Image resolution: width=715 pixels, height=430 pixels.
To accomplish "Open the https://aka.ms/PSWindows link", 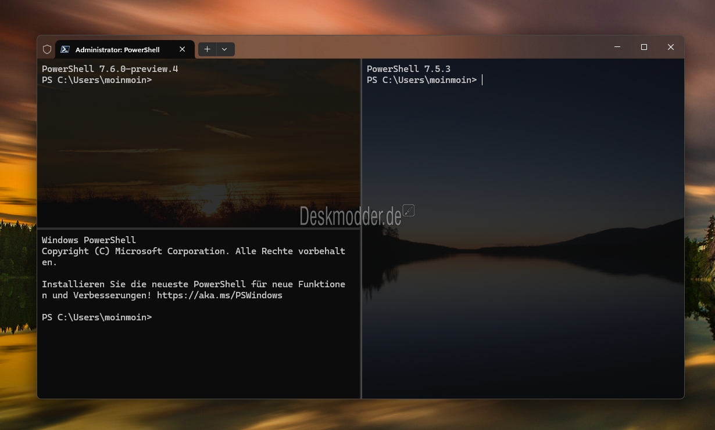I will [220, 295].
